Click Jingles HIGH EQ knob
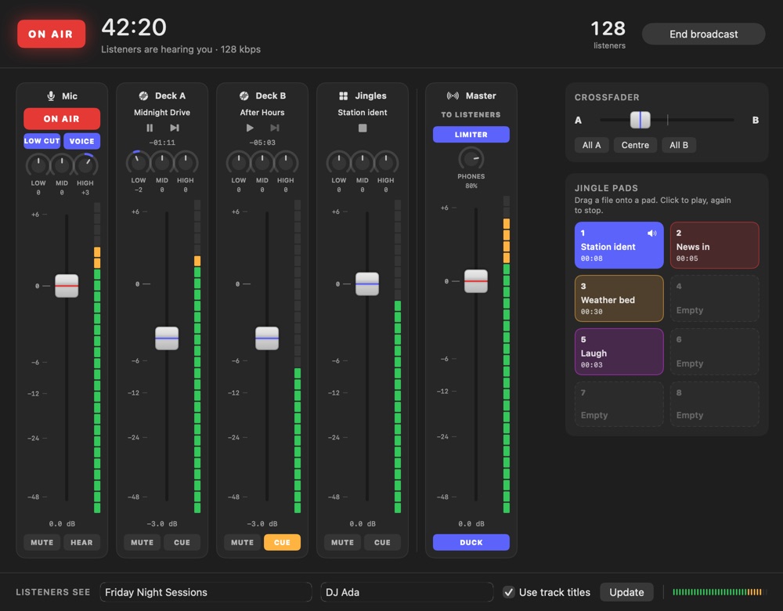The image size is (783, 611). pyautogui.click(x=385, y=162)
